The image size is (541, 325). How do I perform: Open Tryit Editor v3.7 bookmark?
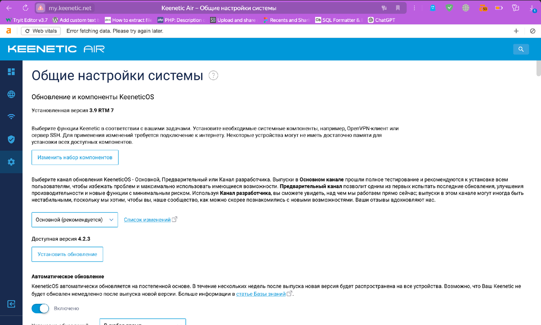tap(27, 20)
